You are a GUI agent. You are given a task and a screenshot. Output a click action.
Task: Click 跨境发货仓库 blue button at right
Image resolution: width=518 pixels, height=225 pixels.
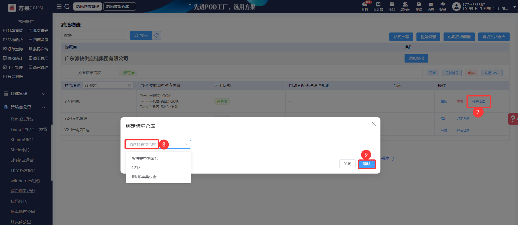point(494,37)
